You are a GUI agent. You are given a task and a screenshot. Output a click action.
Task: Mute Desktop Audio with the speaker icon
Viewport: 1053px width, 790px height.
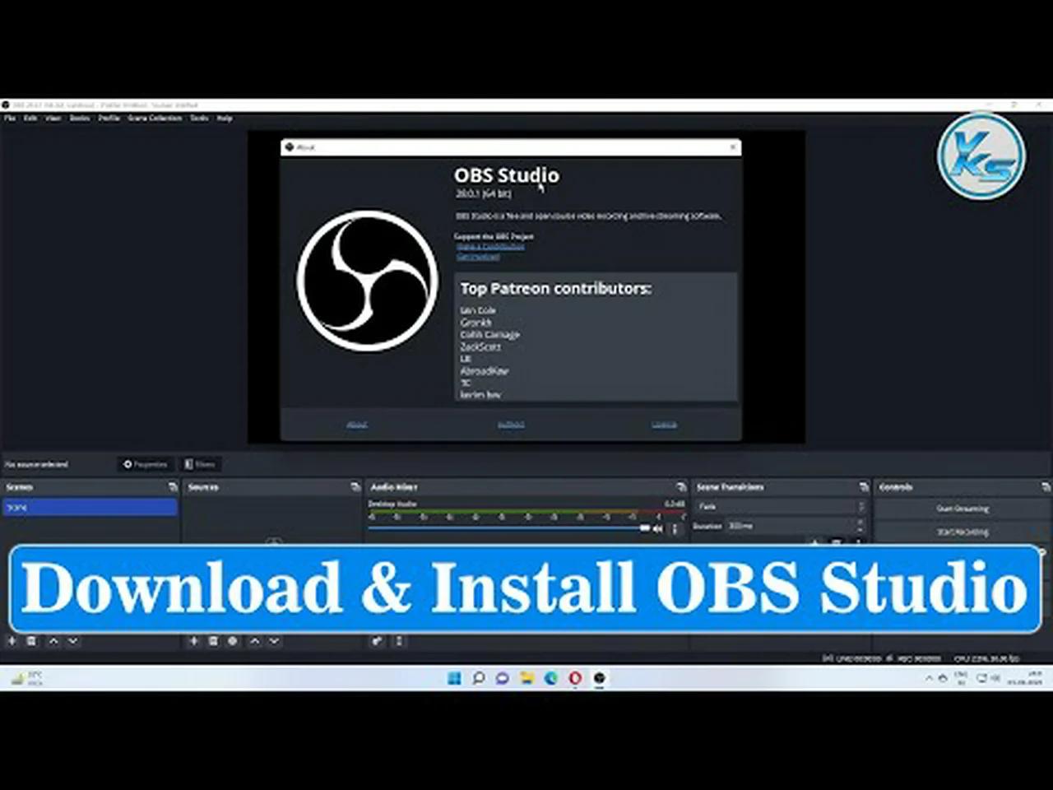[657, 528]
